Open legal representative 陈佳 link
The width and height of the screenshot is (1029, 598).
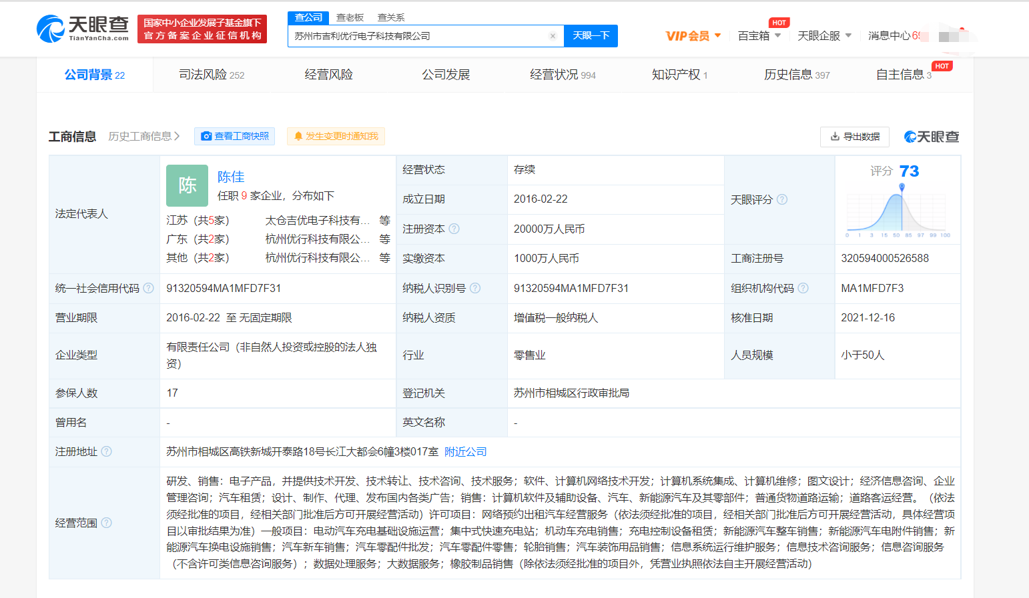[x=231, y=177]
